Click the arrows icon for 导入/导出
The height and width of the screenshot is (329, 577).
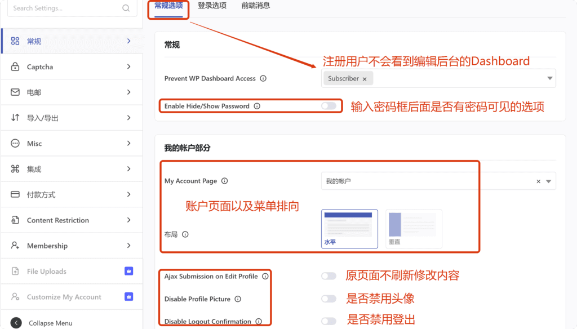tap(16, 117)
